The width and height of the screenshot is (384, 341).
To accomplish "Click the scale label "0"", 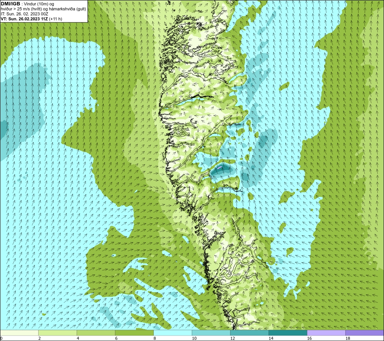I will pyautogui.click(x=2, y=338).
